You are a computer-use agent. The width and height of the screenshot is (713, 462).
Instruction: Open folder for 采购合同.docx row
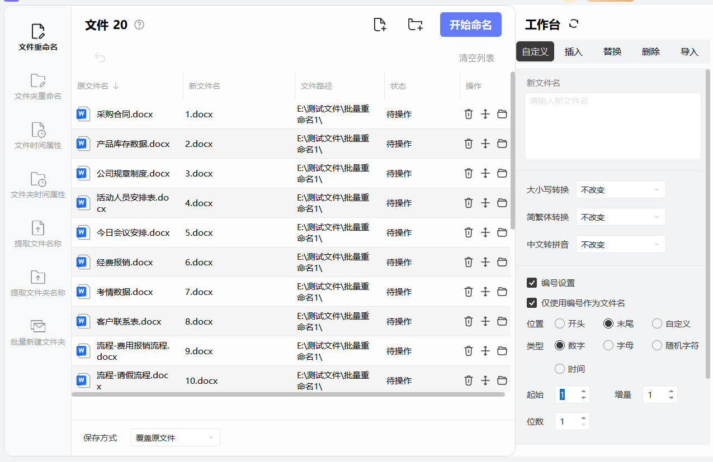[x=502, y=114]
